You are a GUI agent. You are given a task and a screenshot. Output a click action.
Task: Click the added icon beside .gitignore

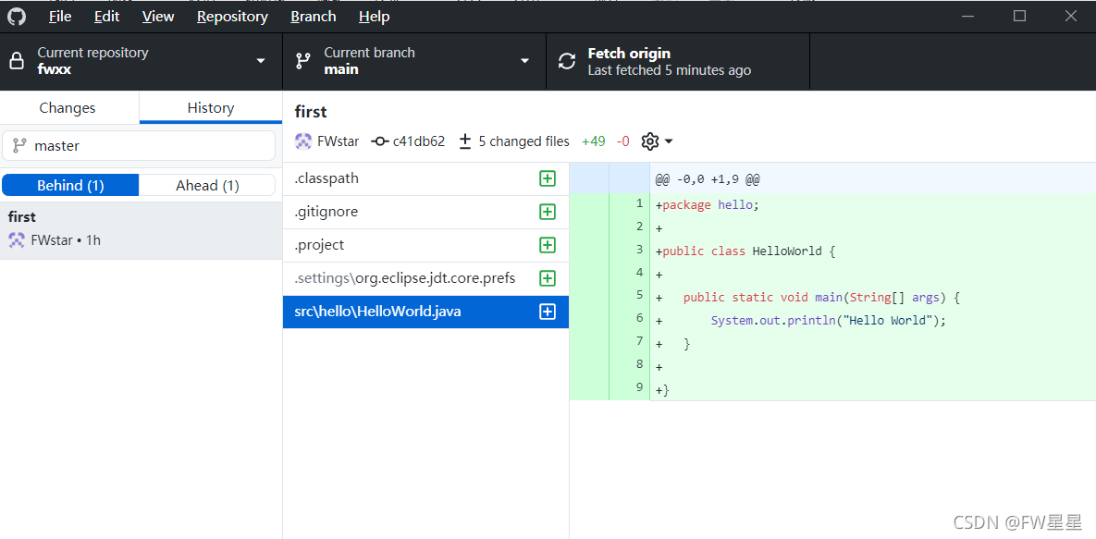pos(548,212)
